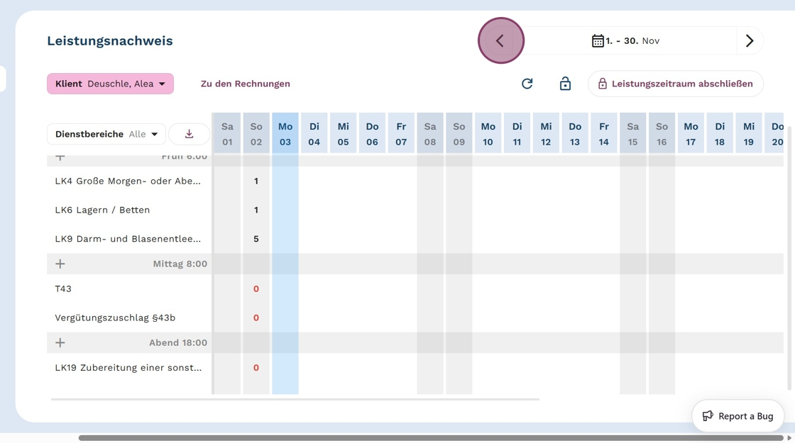Follow the Zu den Rechnungen link
795x443 pixels.
pos(246,84)
